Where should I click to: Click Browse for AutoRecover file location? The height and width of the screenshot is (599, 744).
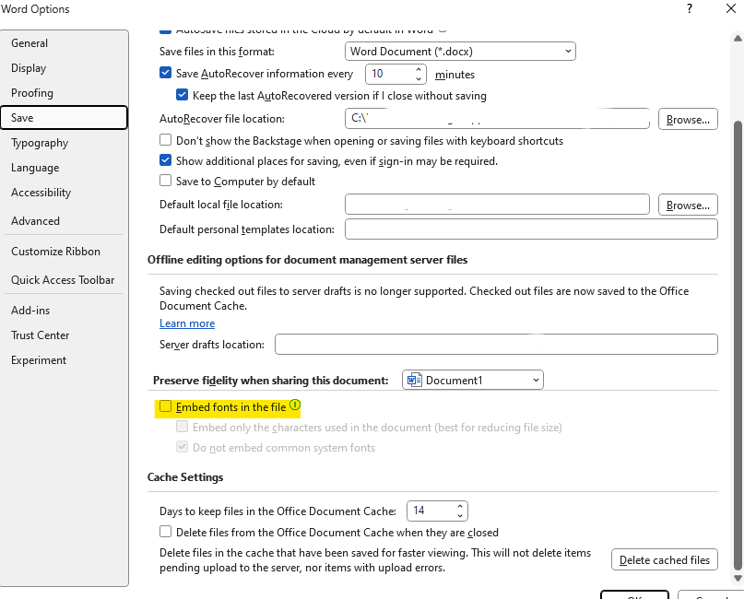point(688,119)
